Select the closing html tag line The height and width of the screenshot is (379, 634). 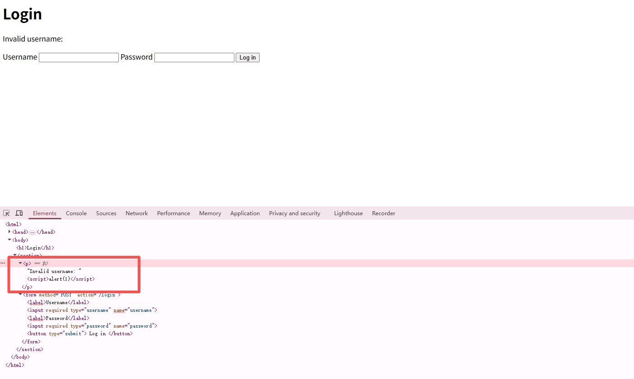click(15, 365)
